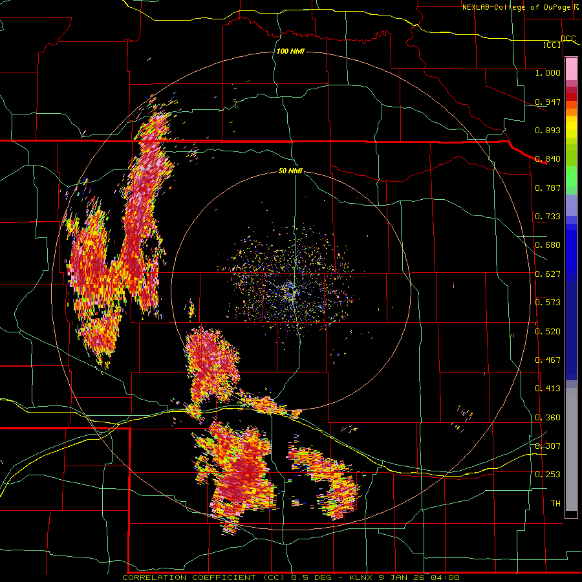Click the 0.627 value on the scale
Image resolution: width=582 pixels, height=582 pixels.
pyautogui.click(x=548, y=274)
